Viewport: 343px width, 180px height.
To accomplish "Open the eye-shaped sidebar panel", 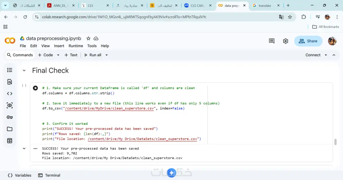I will tap(10, 105).
